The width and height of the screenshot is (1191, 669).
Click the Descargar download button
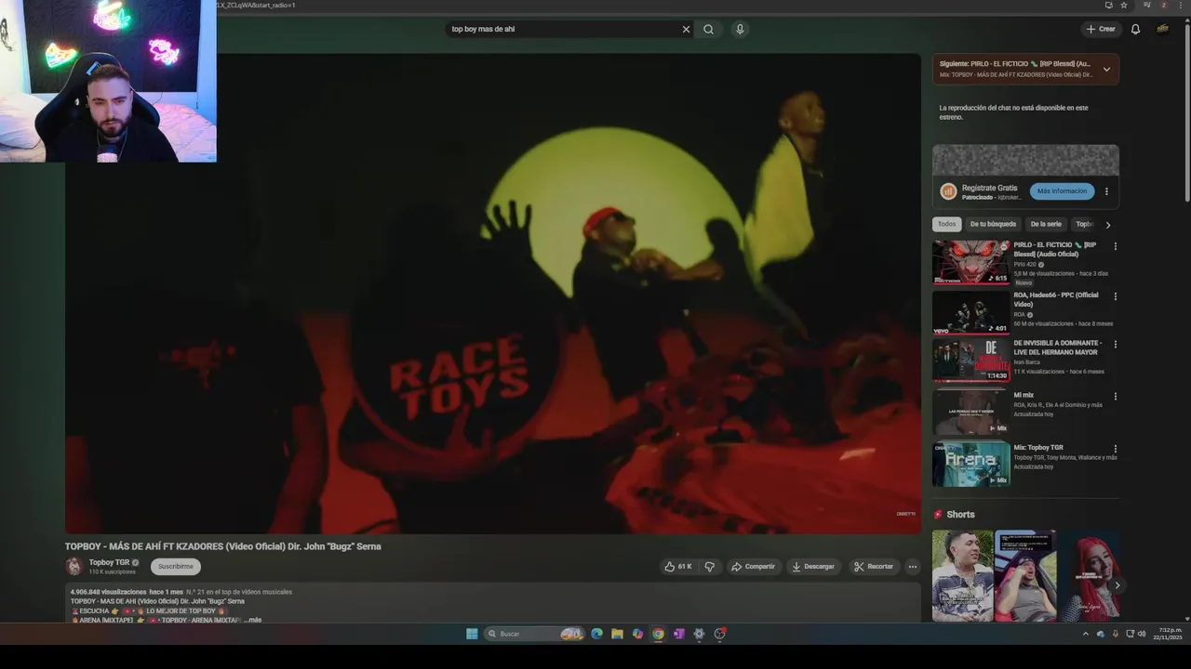tap(813, 566)
